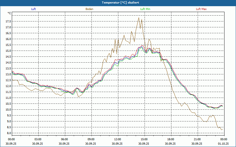
Task: Click the chart title 'Temperatur [°C] skaliert'
Action: (x=118, y=2)
